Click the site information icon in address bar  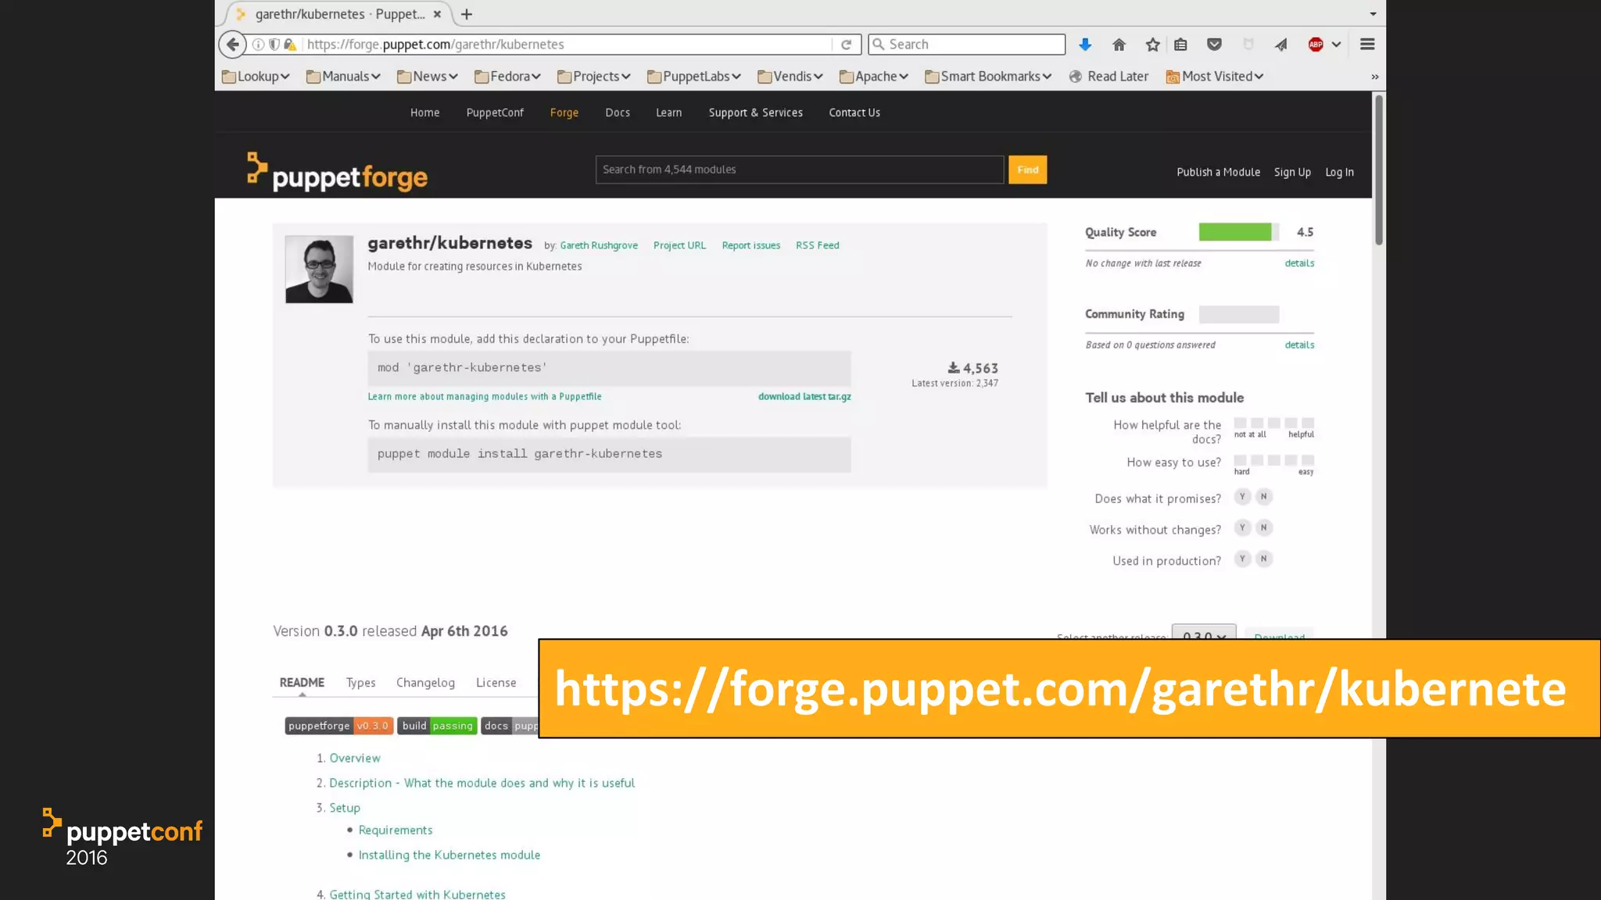point(258,45)
